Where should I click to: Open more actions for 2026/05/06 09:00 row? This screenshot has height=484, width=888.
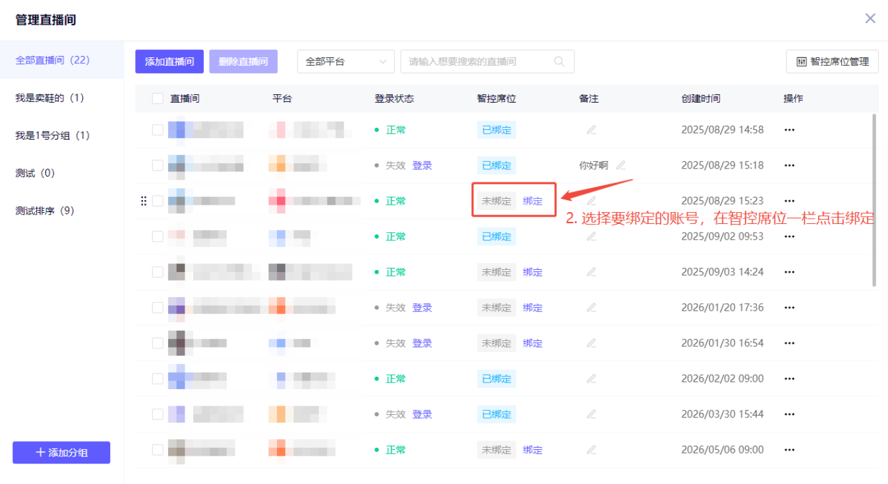tap(789, 450)
